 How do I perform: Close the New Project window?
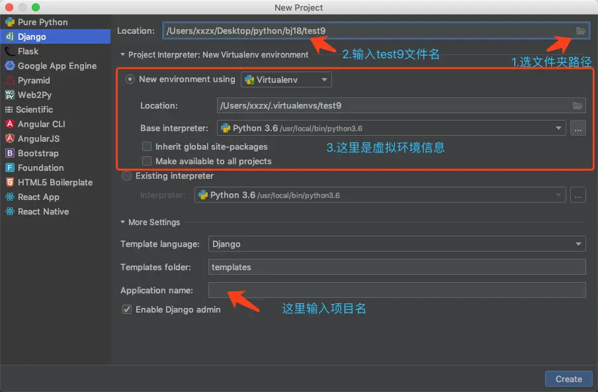pyautogui.click(x=9, y=7)
